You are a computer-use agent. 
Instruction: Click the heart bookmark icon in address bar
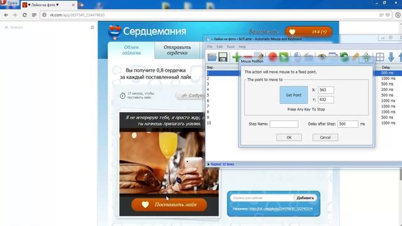click(388, 15)
